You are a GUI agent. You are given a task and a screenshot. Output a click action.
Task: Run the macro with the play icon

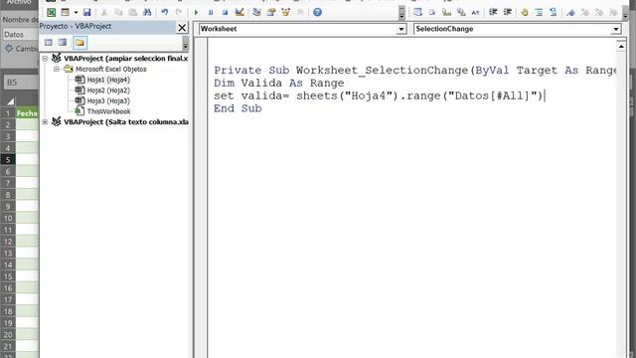pyautogui.click(x=197, y=12)
